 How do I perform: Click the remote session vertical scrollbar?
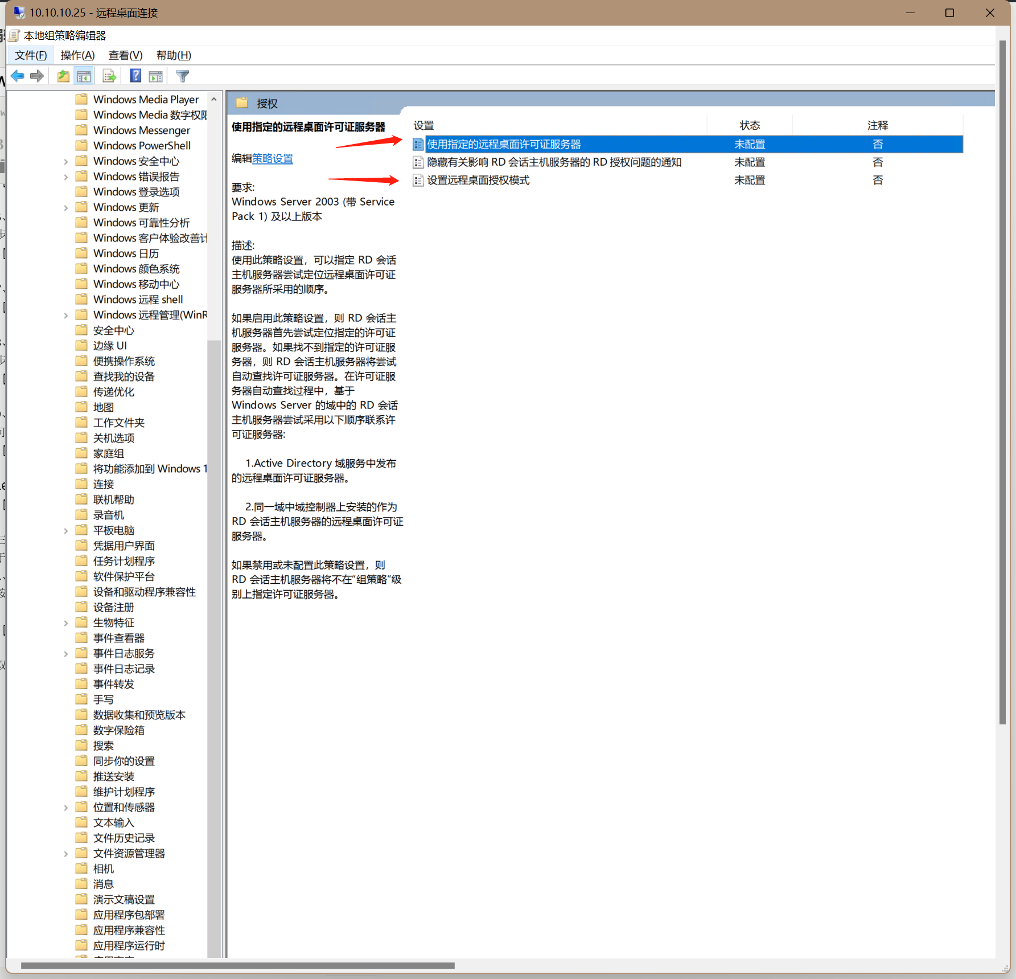[1003, 382]
